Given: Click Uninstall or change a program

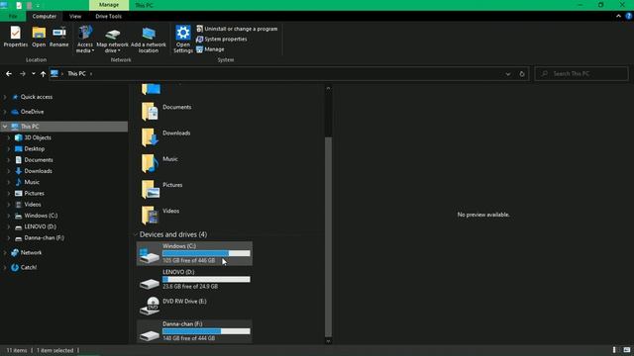Looking at the screenshot, I should 237,29.
